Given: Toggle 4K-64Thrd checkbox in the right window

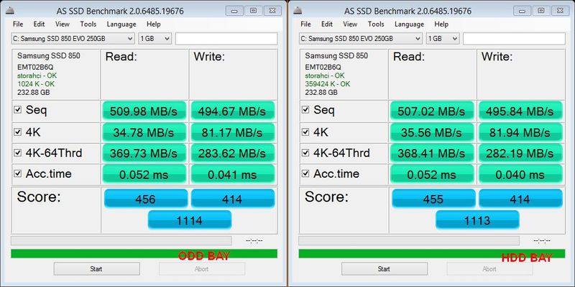Looking at the screenshot, I should pyautogui.click(x=305, y=152).
